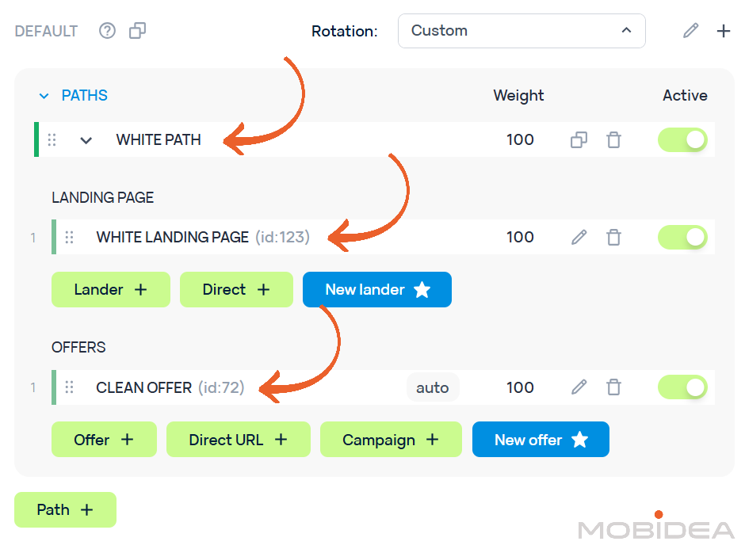The height and width of the screenshot is (549, 745).
Task: Duplicate the DEFAULT rule with copy icon
Action: (138, 31)
